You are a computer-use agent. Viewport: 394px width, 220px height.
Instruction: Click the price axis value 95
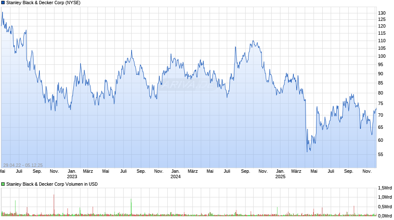click(381, 65)
